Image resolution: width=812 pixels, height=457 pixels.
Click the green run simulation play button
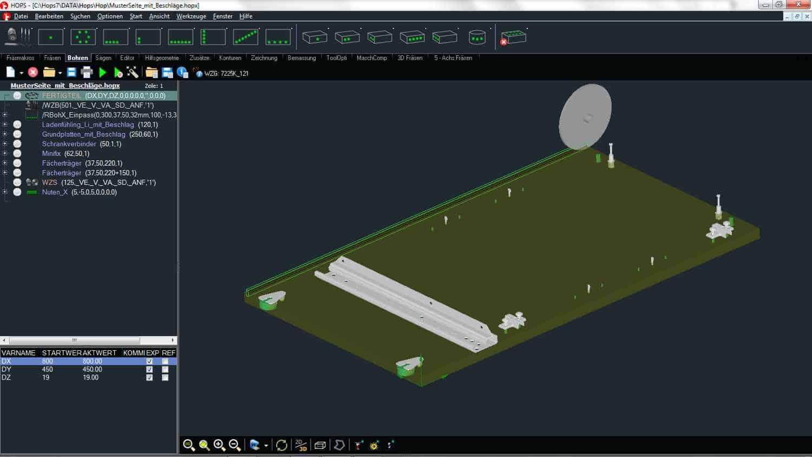pos(103,72)
